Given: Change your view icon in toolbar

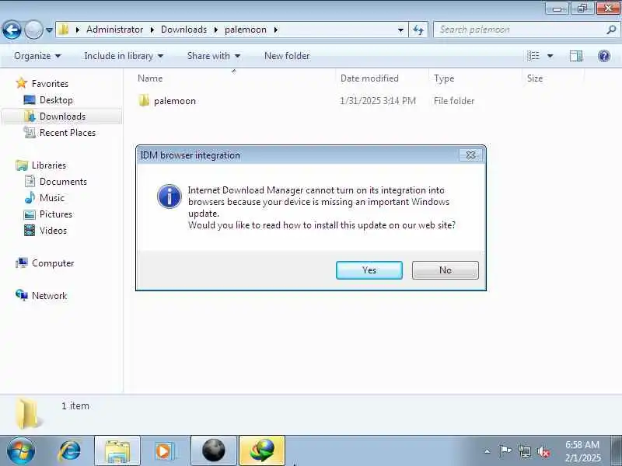Looking at the screenshot, I should click(x=533, y=56).
